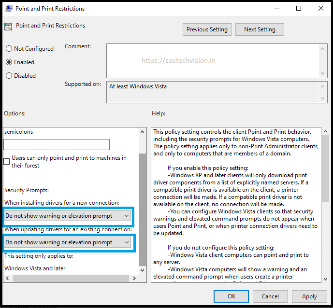The width and height of the screenshot is (333, 308).
Task: Click inside the Comment text box
Action: [x=213, y=61]
